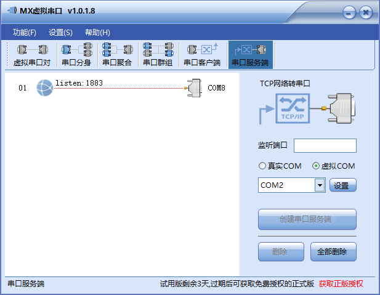Click the row number 01
Screen dimensions: 380x295
23,87
